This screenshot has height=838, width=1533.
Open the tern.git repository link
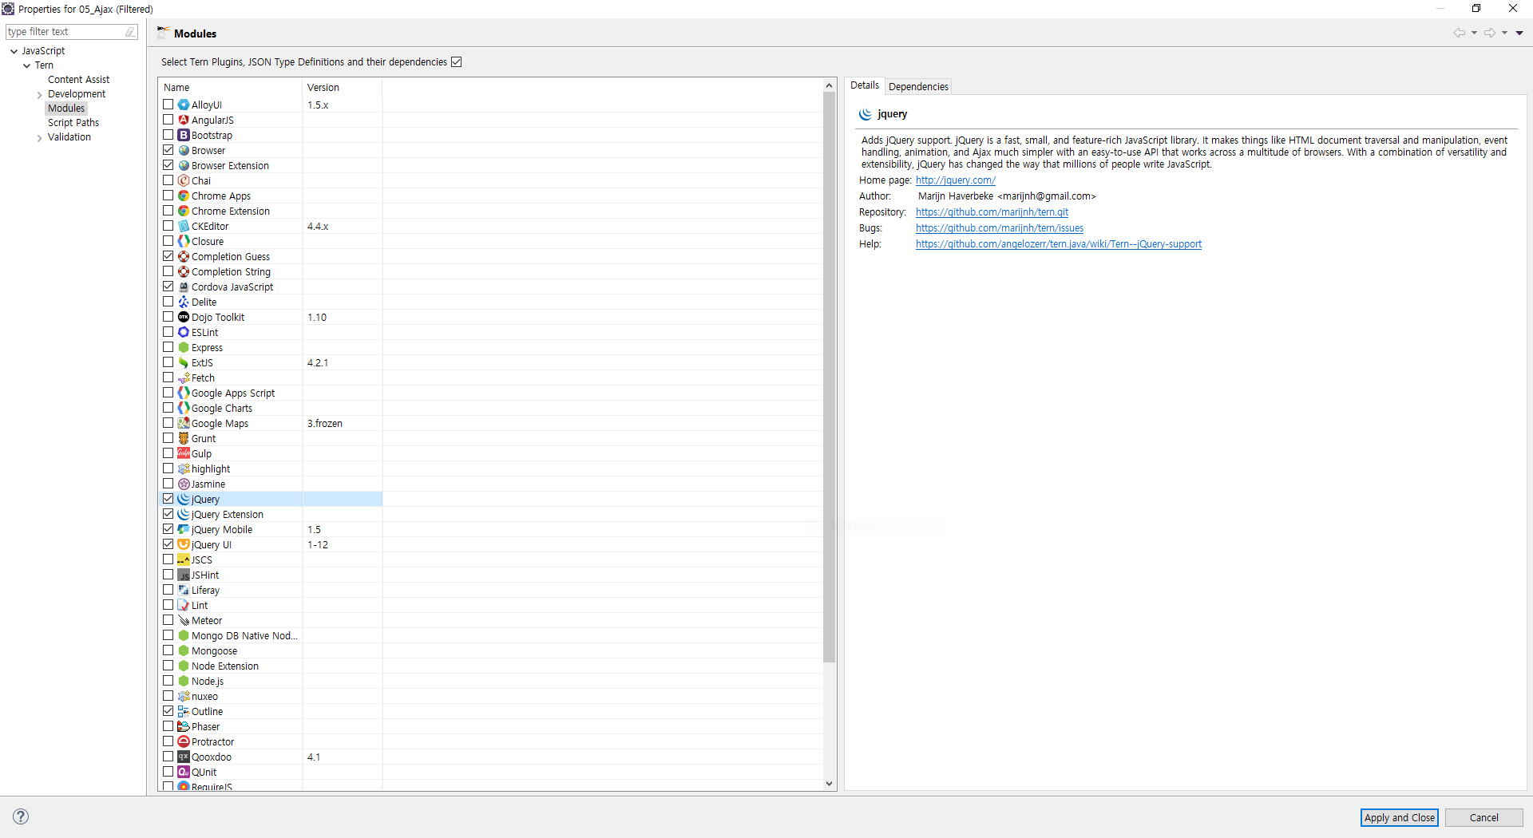pos(992,212)
